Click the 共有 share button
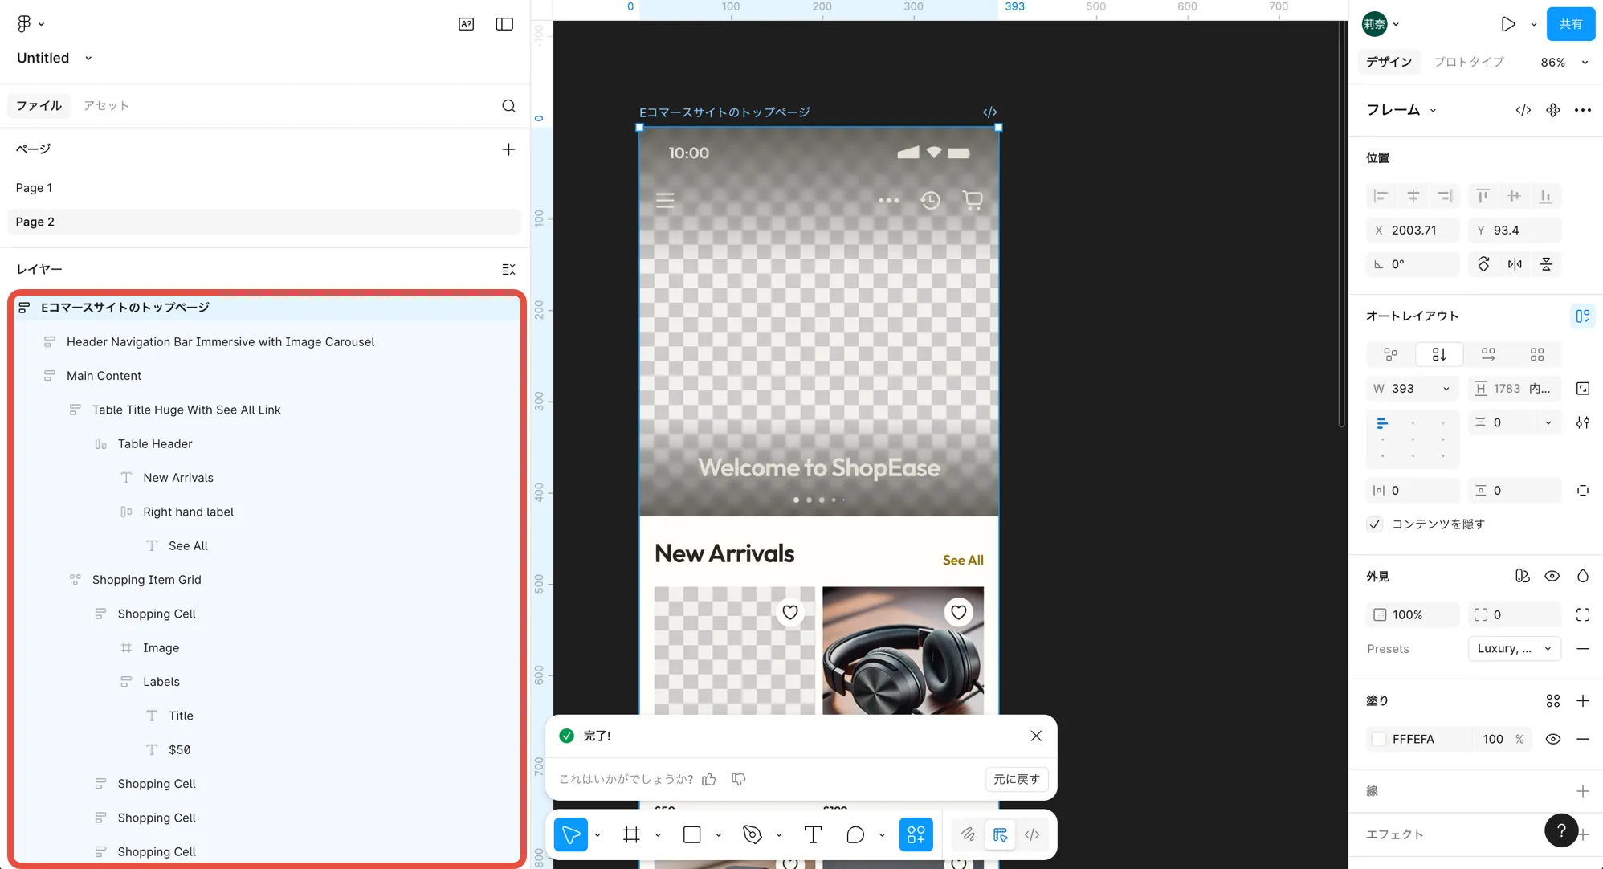The image size is (1603, 869). tap(1570, 24)
